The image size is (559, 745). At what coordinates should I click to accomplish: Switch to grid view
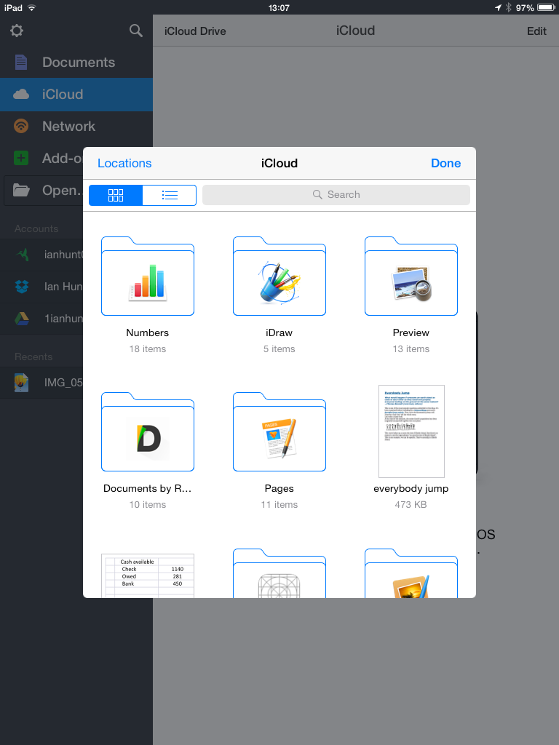pyautogui.click(x=116, y=195)
